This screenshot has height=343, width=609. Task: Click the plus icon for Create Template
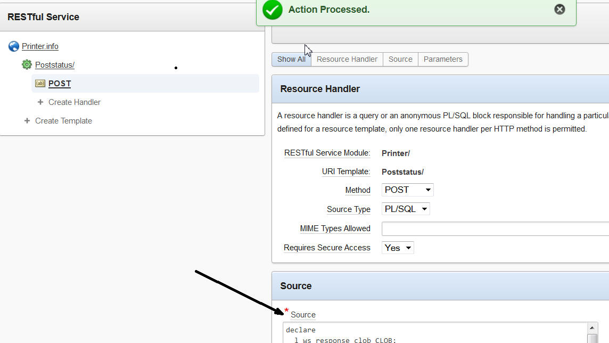tap(27, 121)
